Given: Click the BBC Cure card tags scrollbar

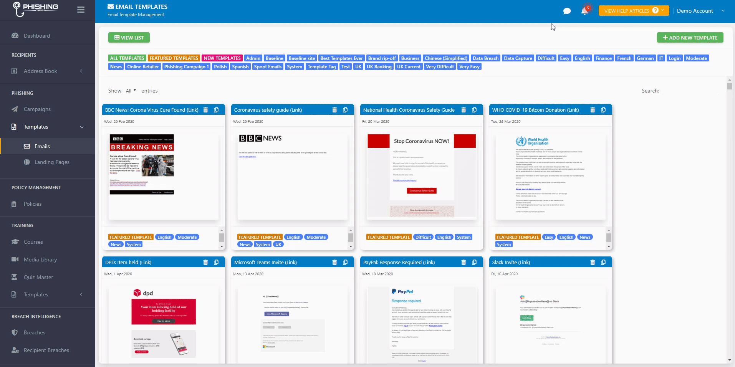Looking at the screenshot, I should tap(222, 238).
